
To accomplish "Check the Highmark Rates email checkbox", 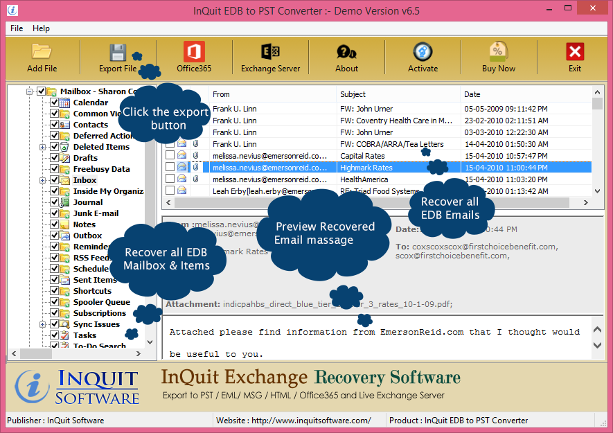I will (x=170, y=167).
